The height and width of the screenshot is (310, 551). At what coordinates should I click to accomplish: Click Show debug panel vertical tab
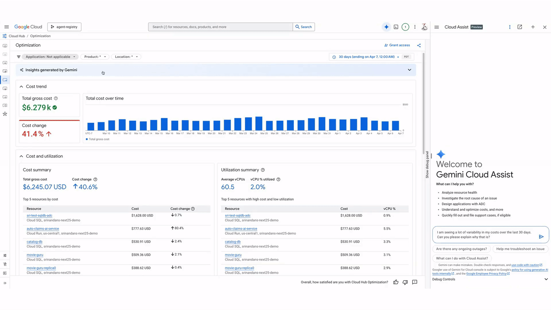427,165
